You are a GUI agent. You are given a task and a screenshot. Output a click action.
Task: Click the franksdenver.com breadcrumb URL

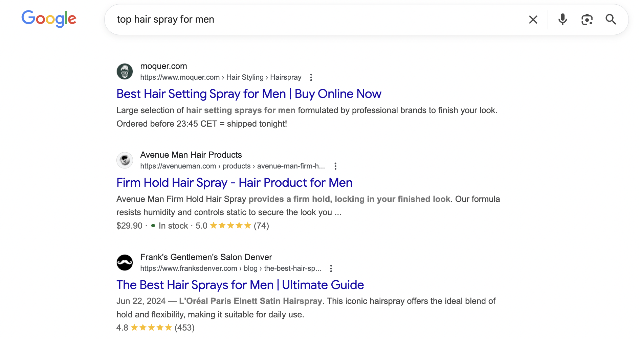[x=230, y=268]
